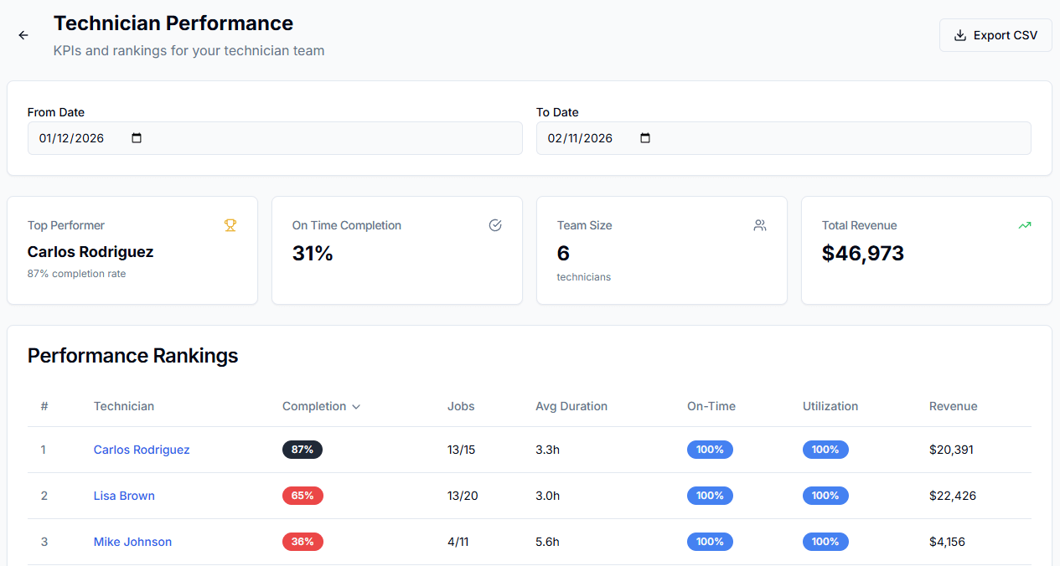The width and height of the screenshot is (1060, 566).
Task: Export the data using Export CSV
Action: point(995,35)
